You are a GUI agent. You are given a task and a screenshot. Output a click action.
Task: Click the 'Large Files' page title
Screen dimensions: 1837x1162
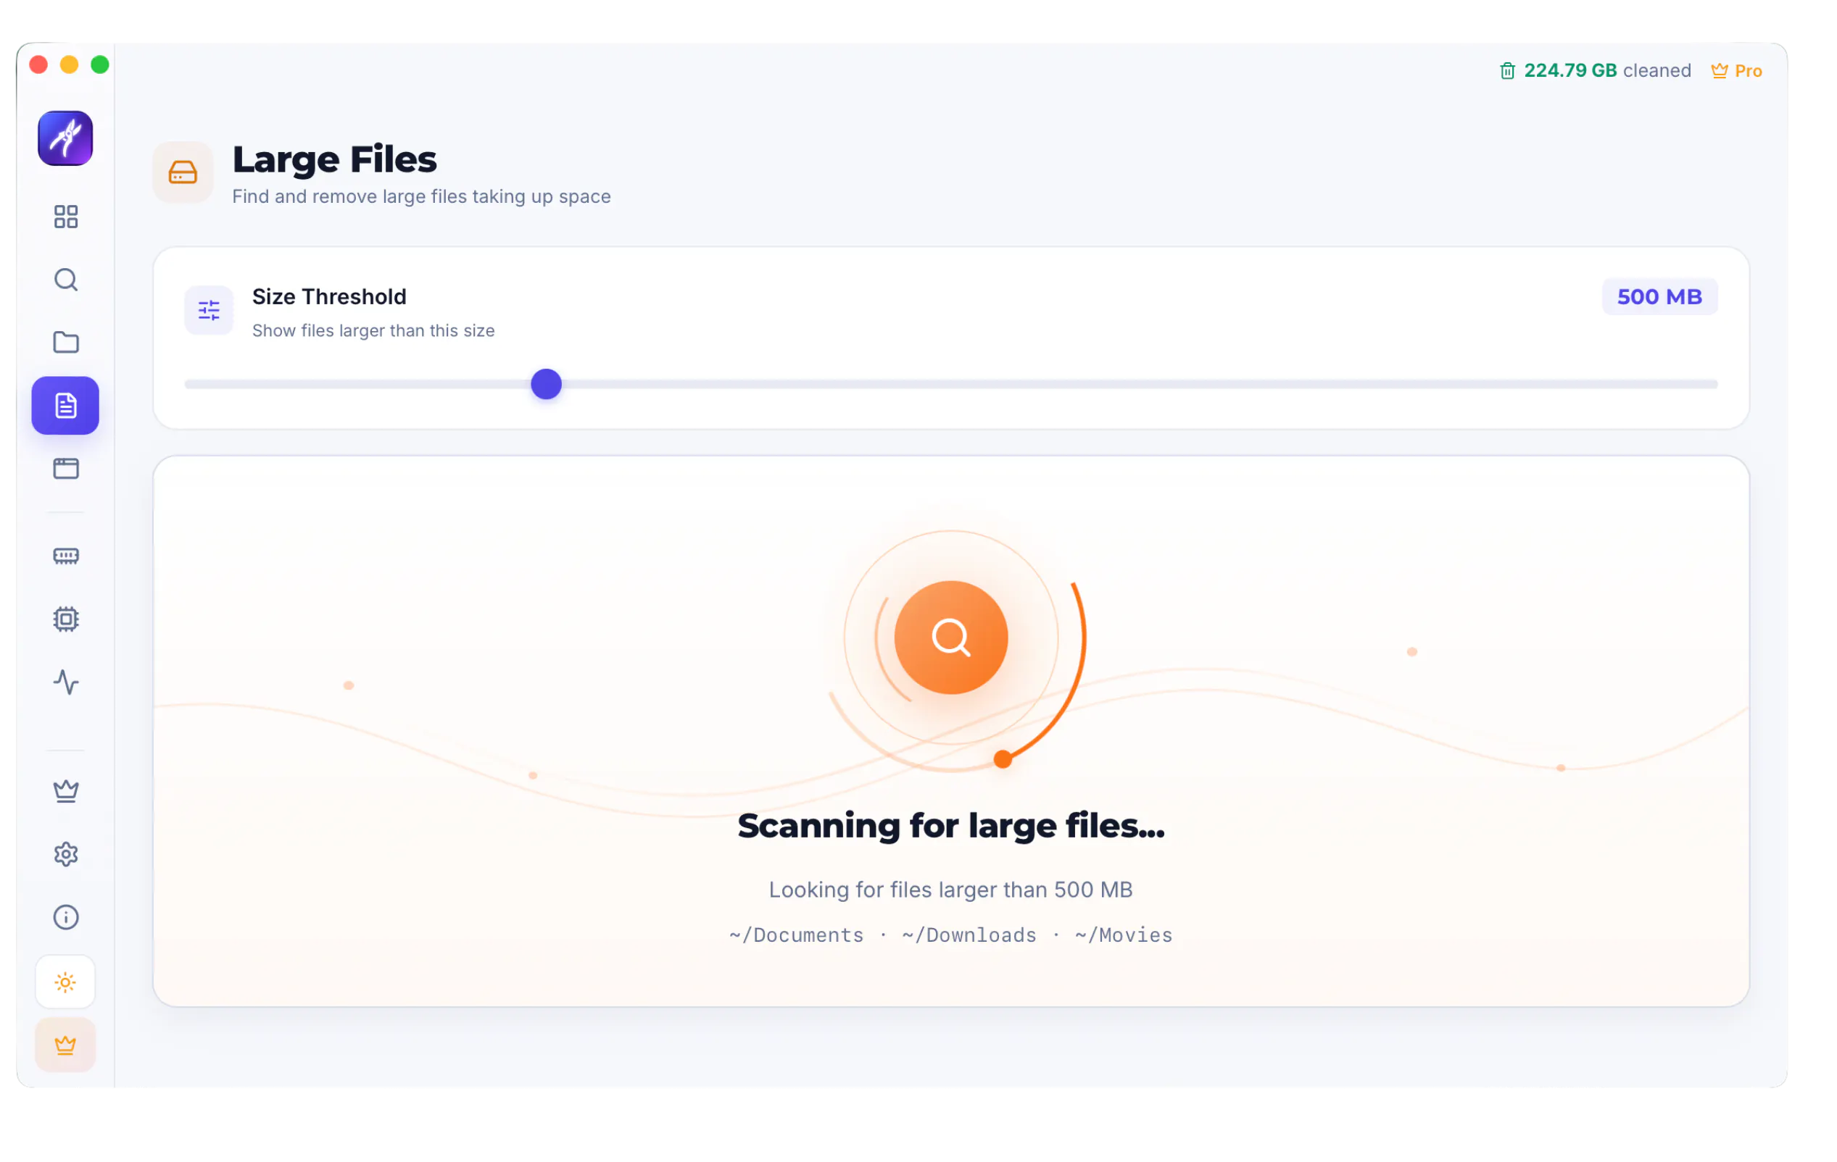(334, 160)
